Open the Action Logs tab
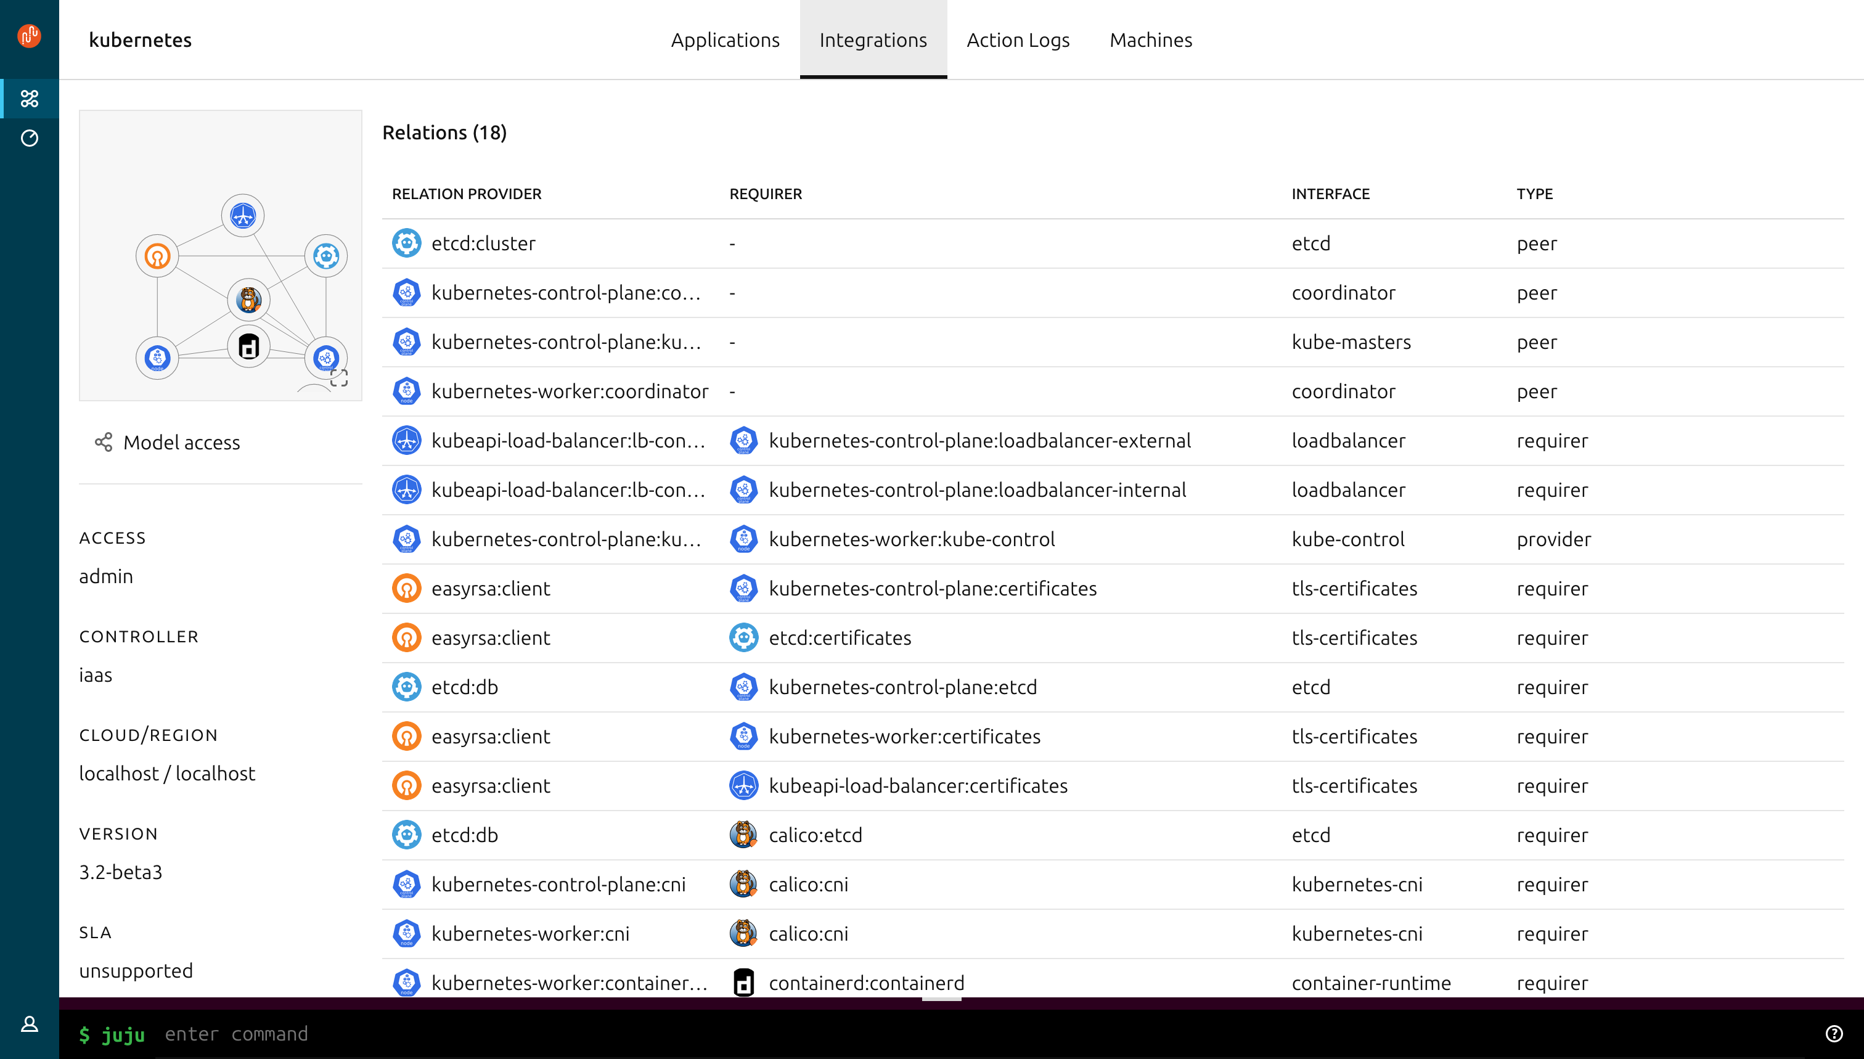This screenshot has width=1864, height=1059. coord(1018,40)
